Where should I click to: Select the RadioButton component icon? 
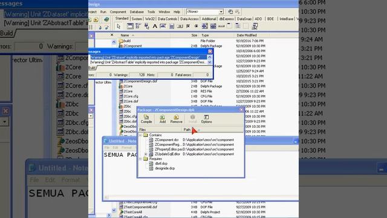point(197,26)
